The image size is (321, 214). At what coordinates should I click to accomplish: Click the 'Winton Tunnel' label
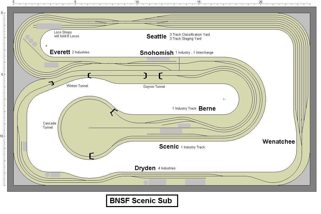[77, 86]
